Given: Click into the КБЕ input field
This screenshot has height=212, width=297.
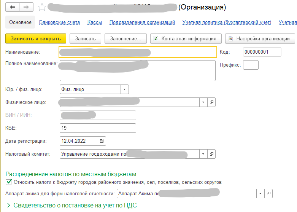Looking at the screenshot, I should (98, 128).
